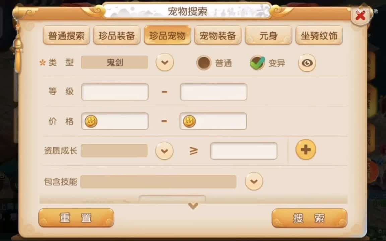Screen dimensions: 386x241
Task: Click the coin icon in minimum price field
Action: pos(91,122)
